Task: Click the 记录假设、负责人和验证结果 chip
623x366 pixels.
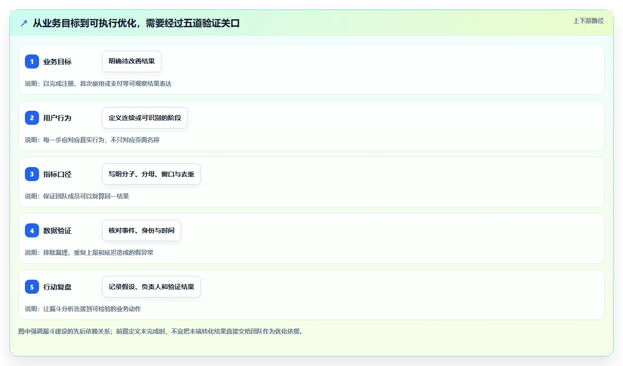Action: [151, 287]
